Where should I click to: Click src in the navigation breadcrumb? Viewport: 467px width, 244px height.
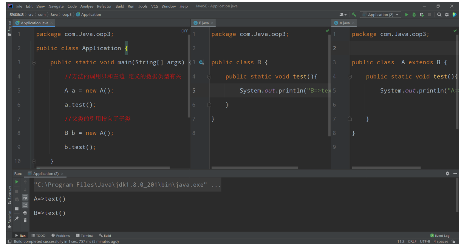31,15
